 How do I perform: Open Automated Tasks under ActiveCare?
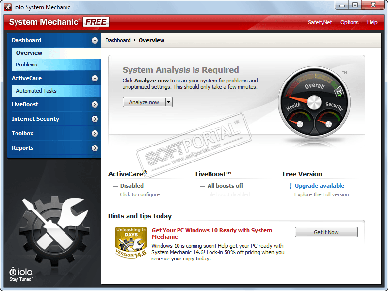pos(56,91)
